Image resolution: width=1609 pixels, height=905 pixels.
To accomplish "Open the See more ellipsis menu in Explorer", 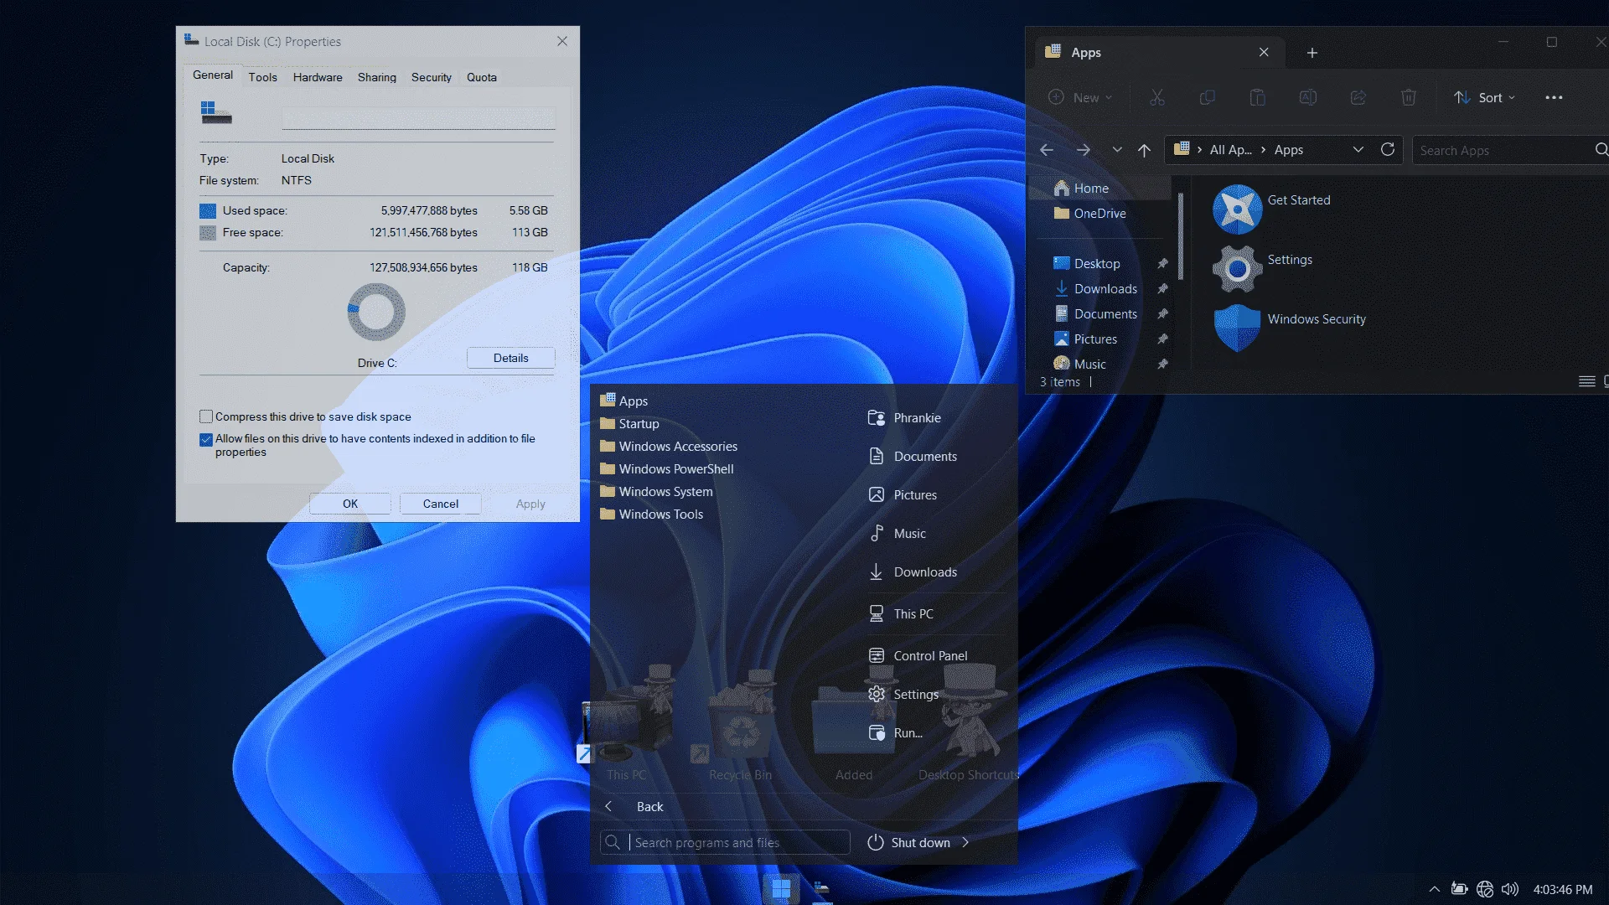I will point(1554,97).
